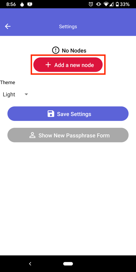
Task: Tap the vibrate mode status icon
Action: coord(98,4)
